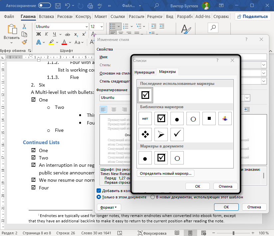Expand the Вставить paste options arrow
The height and width of the screenshot is (236, 274).
pyautogui.click(x=12, y=43)
